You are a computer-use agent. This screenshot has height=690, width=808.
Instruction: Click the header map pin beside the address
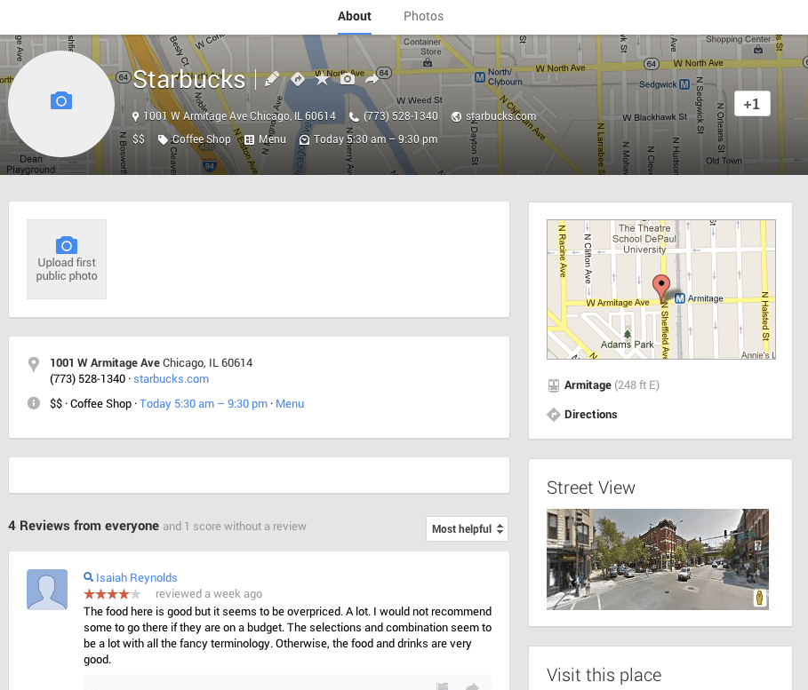(135, 117)
